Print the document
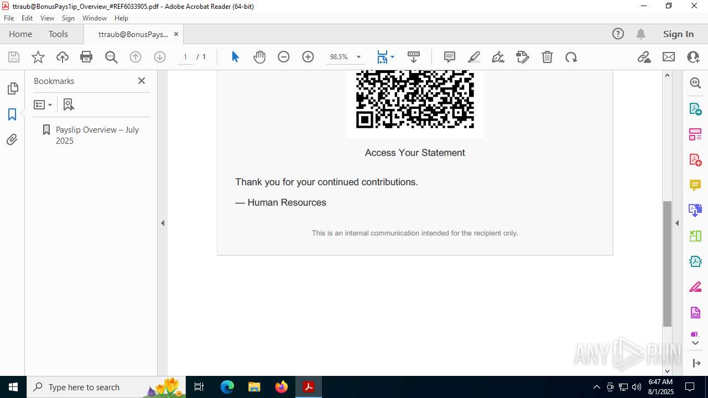The width and height of the screenshot is (708, 398). 86,57
